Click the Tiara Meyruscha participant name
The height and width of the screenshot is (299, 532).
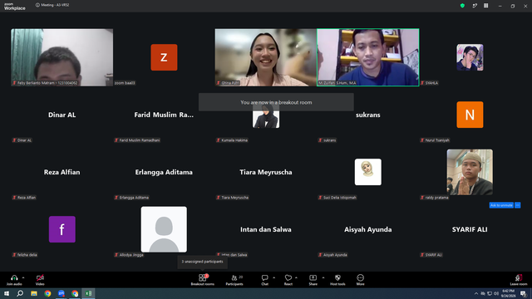(x=266, y=172)
